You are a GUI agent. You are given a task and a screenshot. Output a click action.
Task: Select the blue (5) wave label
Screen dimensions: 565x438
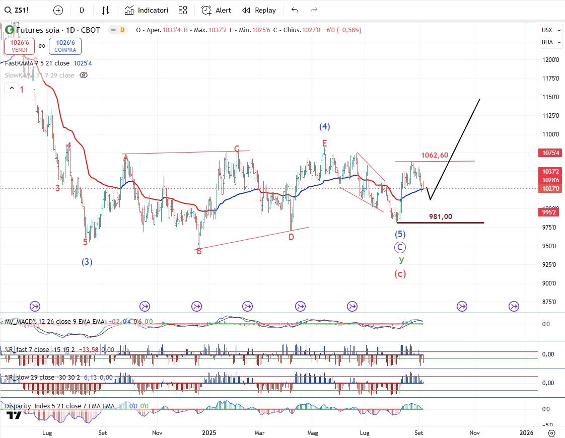400,235
